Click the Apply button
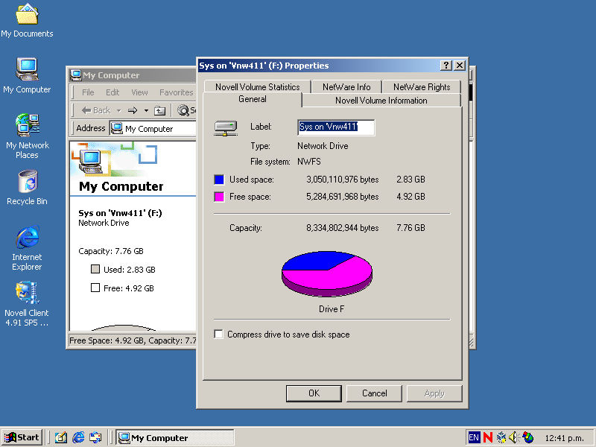 [x=434, y=393]
